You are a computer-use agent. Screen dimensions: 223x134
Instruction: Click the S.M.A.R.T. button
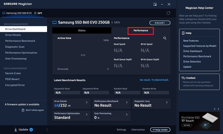click(x=160, y=23)
